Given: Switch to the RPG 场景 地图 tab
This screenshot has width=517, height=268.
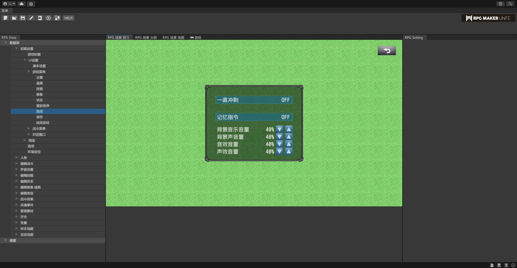Looking at the screenshot, I should point(173,38).
